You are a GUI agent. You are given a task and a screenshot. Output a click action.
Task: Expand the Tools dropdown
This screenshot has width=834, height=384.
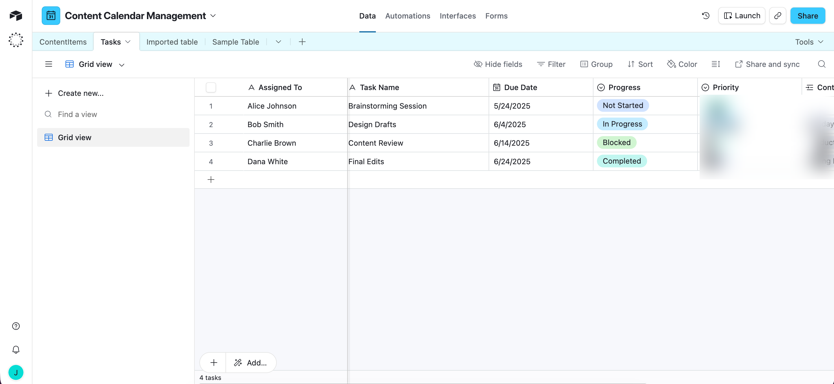pyautogui.click(x=809, y=42)
